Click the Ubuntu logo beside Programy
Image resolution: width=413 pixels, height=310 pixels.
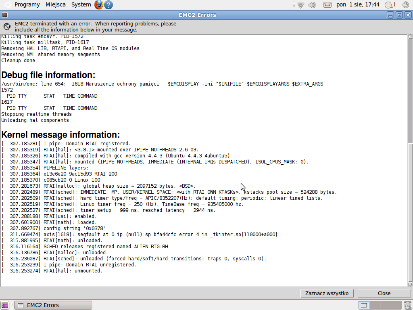coord(8,4)
